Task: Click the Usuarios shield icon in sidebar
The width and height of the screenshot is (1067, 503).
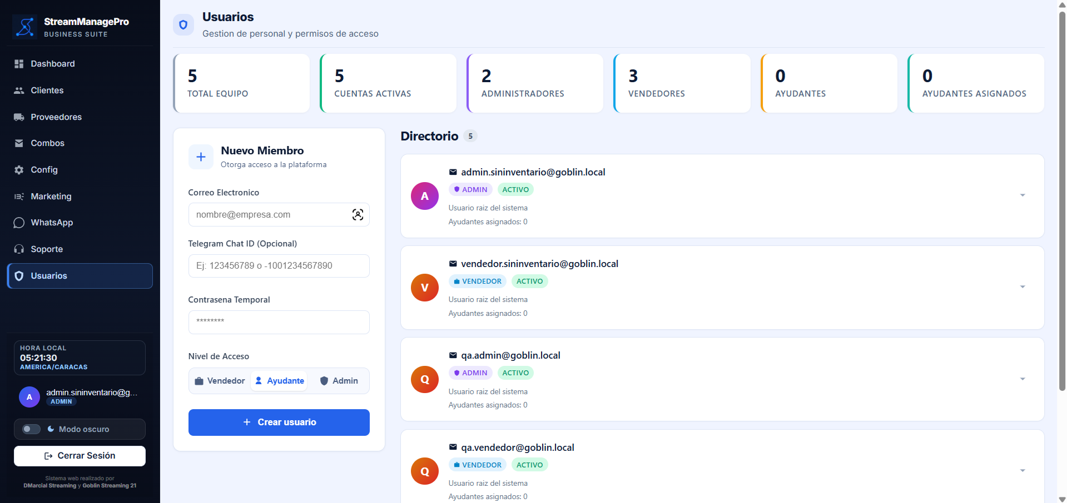Action: pyautogui.click(x=19, y=276)
